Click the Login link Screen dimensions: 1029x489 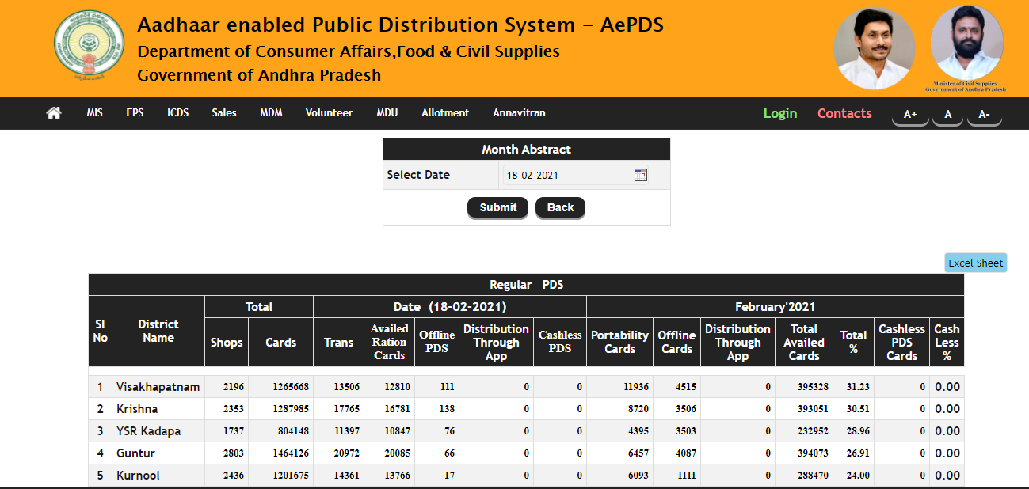780,113
